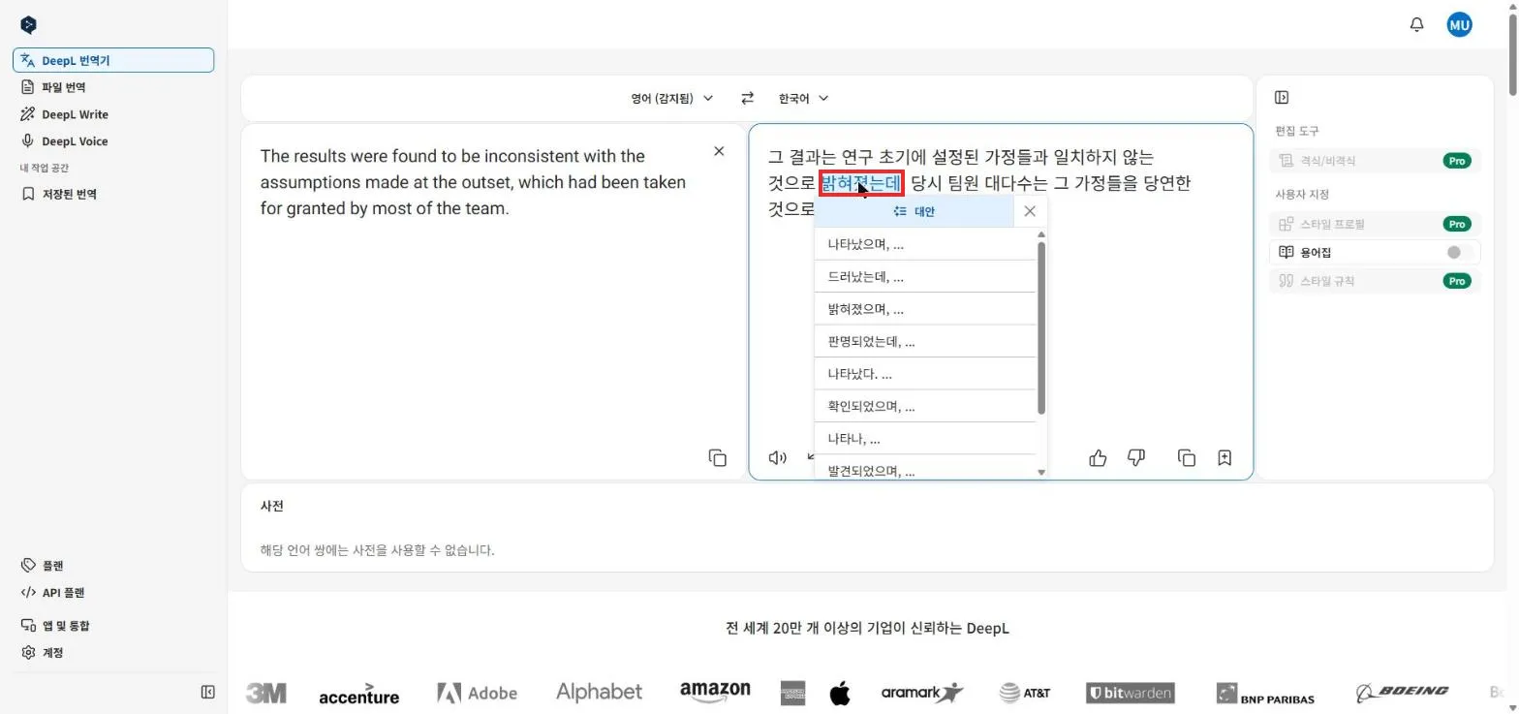Swap source and target languages
The image size is (1519, 714).
click(747, 98)
